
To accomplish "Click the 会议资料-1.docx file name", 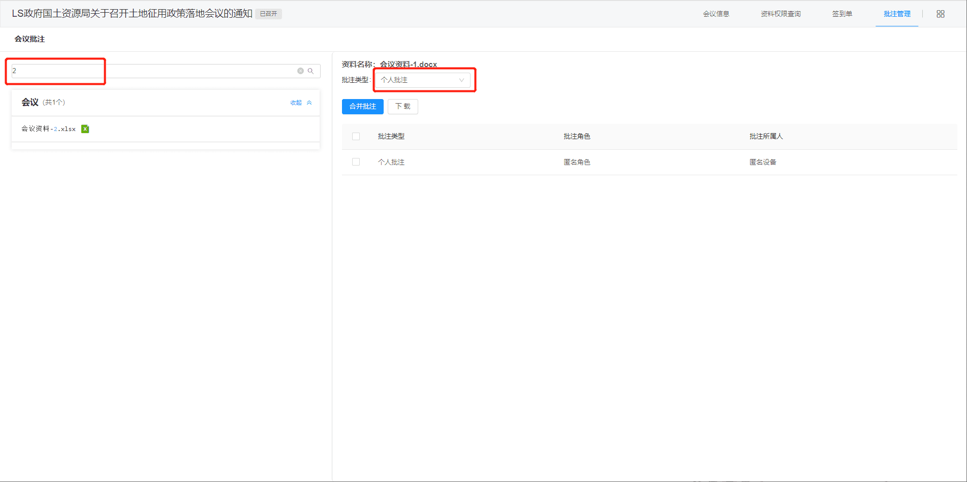I will click(409, 65).
